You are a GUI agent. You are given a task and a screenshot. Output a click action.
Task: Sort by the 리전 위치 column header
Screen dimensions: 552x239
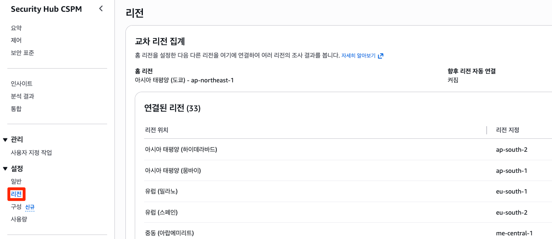pyautogui.click(x=157, y=130)
